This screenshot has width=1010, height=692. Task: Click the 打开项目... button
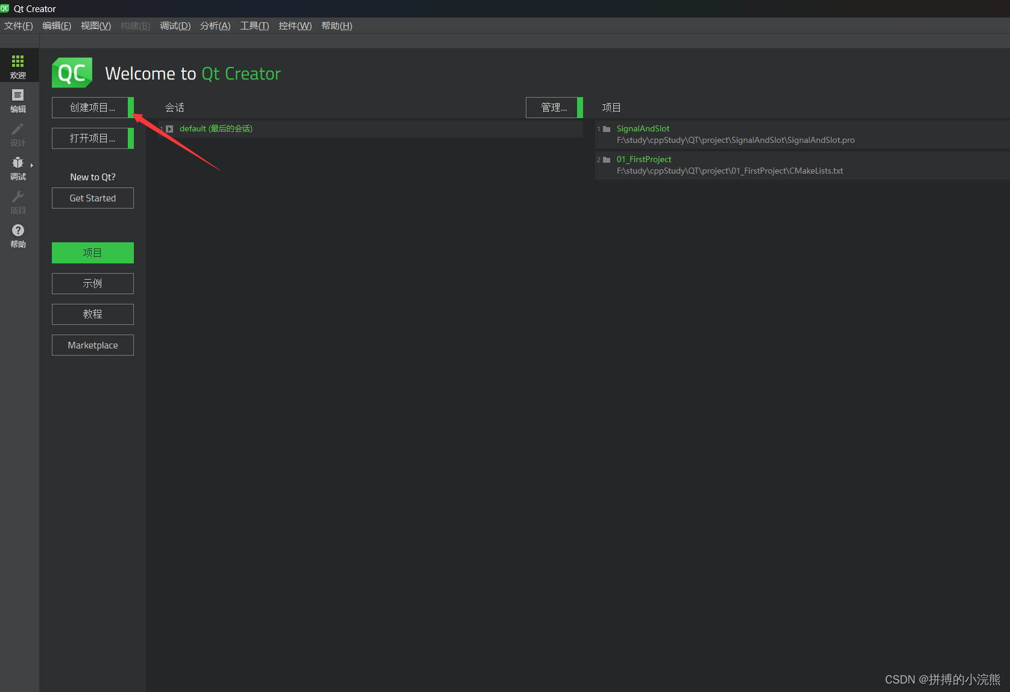[x=93, y=138]
